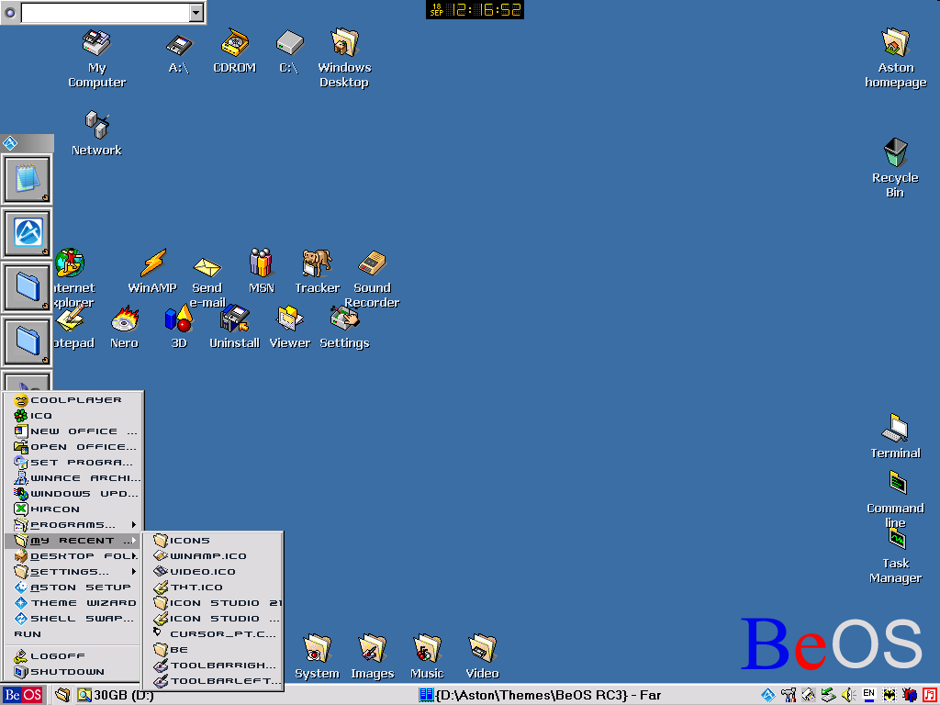Launch WinAMP from the desktop
Viewport: 940px width, 705px height.
[152, 271]
